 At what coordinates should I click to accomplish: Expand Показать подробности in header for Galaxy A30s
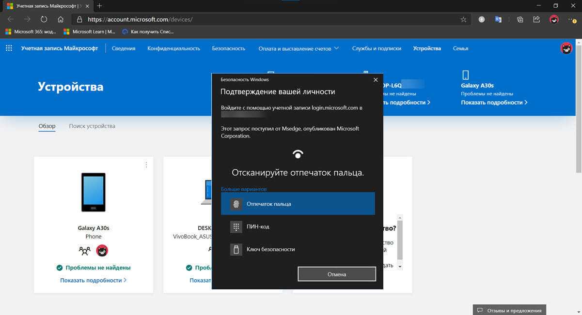[494, 103]
